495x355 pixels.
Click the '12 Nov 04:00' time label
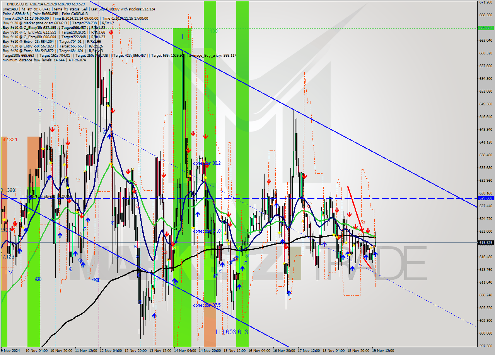coord(111,351)
